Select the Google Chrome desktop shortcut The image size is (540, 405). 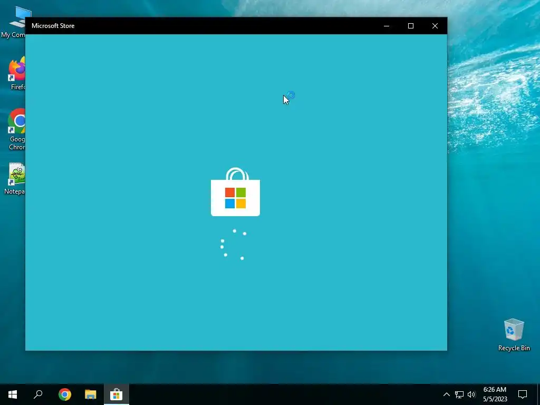click(x=16, y=130)
